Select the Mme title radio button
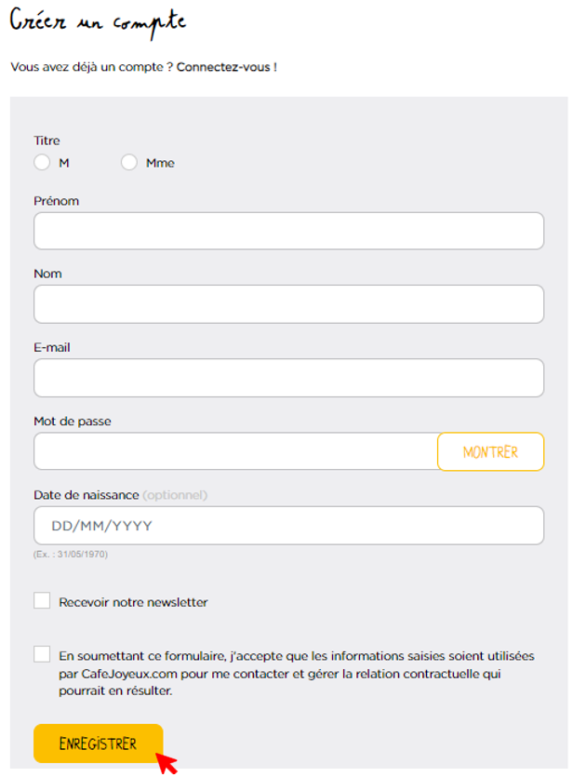This screenshot has width=573, height=777. [x=129, y=163]
